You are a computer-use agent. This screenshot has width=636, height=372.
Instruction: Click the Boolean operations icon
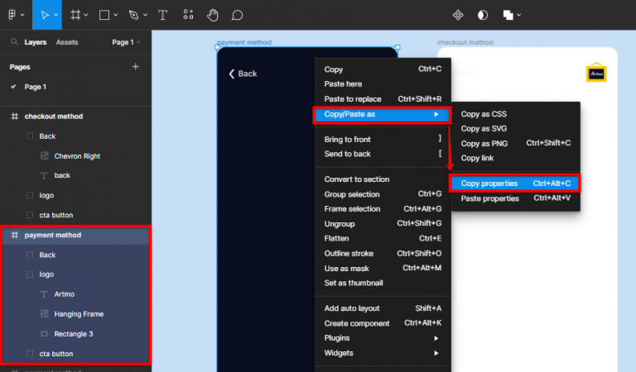(508, 15)
